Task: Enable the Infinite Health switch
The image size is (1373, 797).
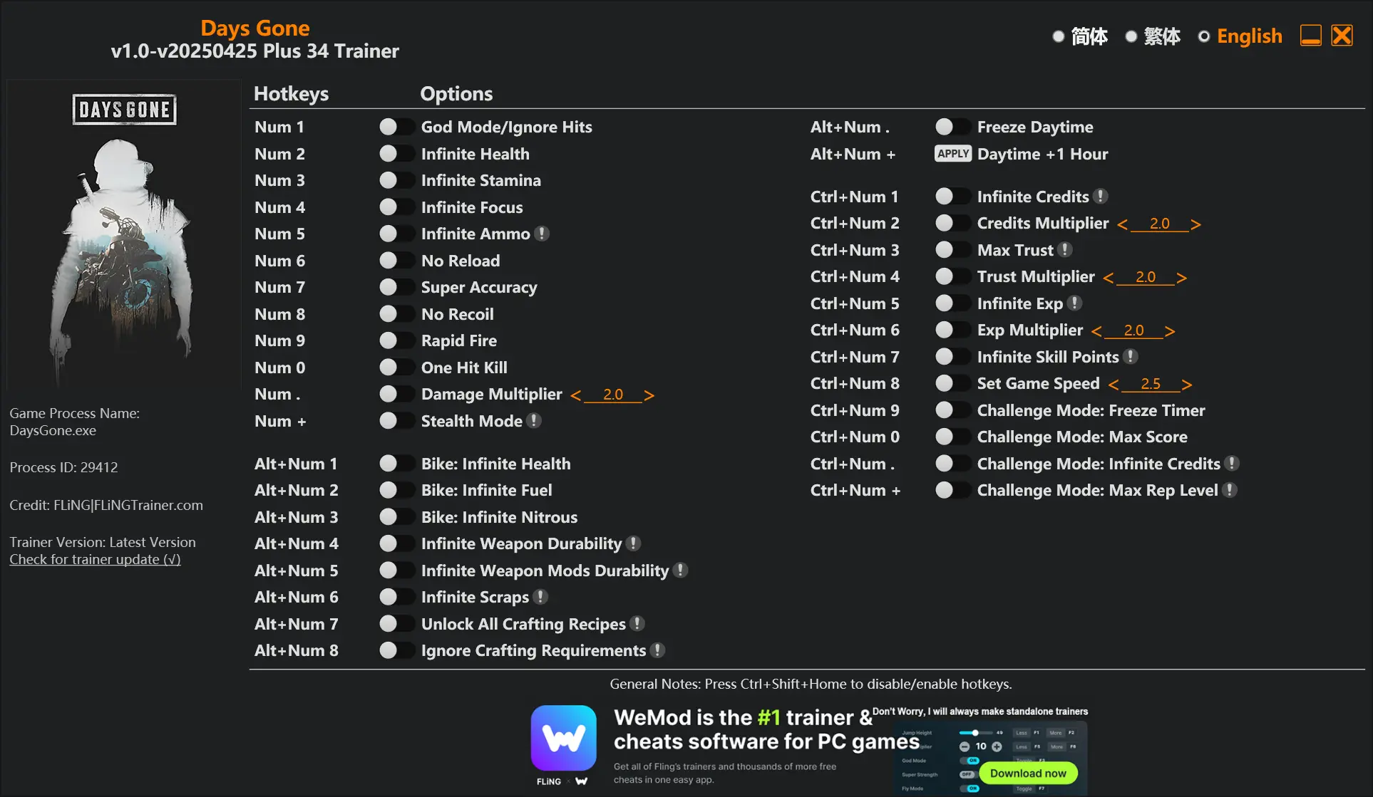Action: click(x=396, y=154)
